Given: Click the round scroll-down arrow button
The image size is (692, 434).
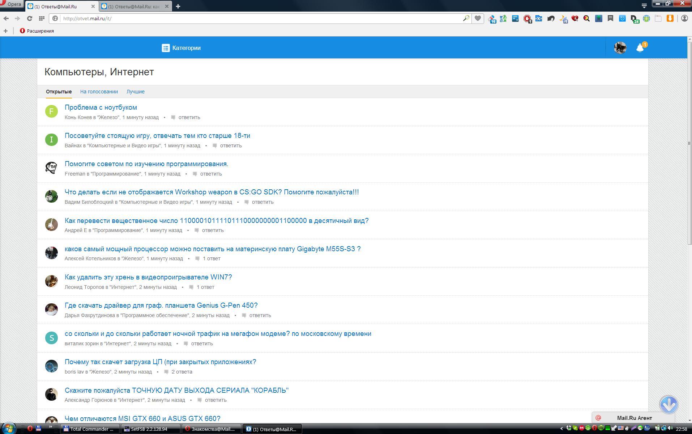Looking at the screenshot, I should [x=668, y=404].
